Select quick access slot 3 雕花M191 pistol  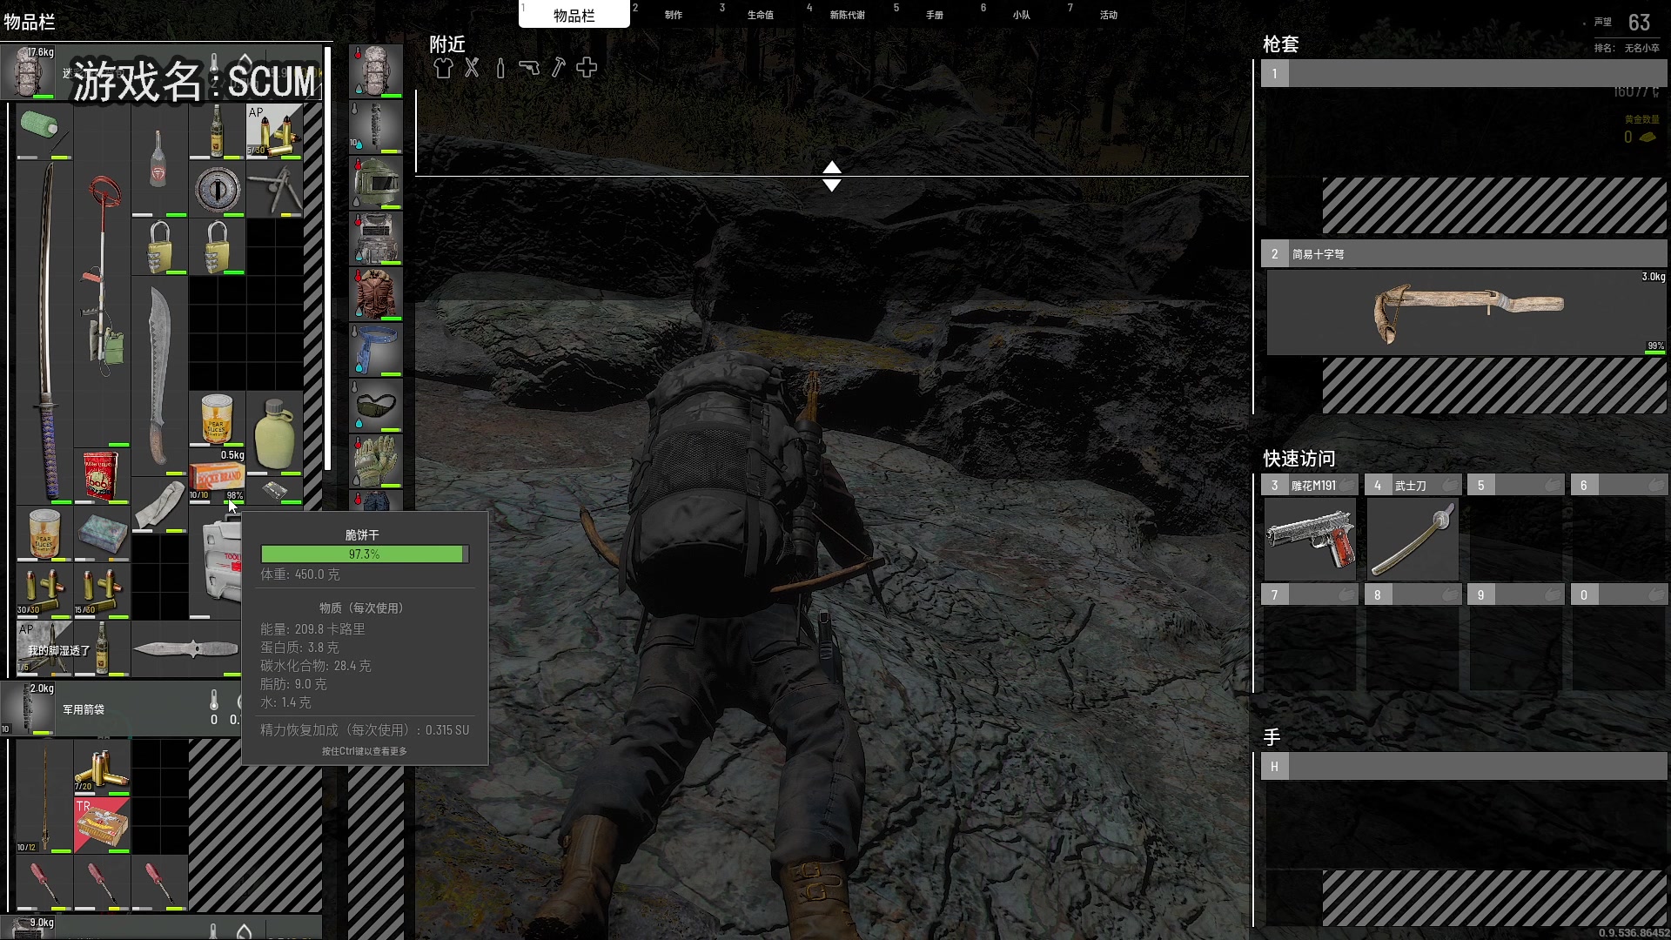pyautogui.click(x=1310, y=538)
